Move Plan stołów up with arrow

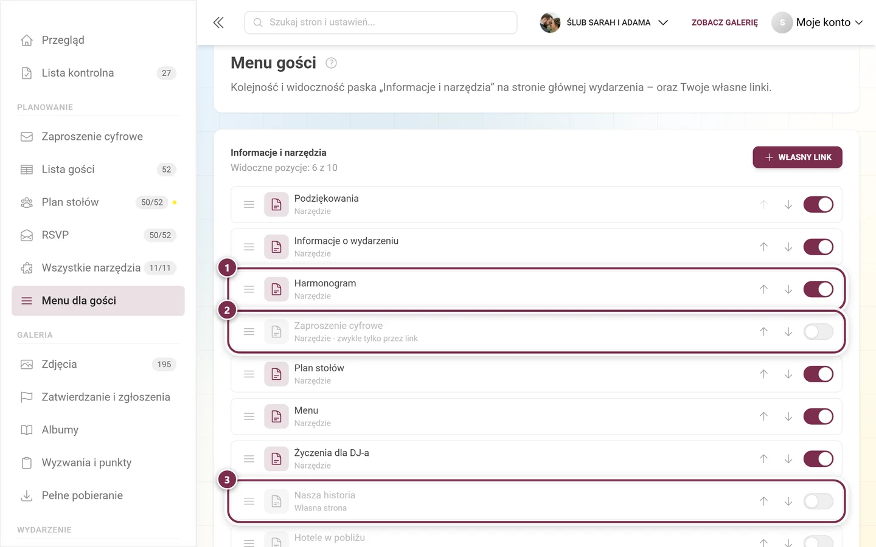(x=763, y=374)
